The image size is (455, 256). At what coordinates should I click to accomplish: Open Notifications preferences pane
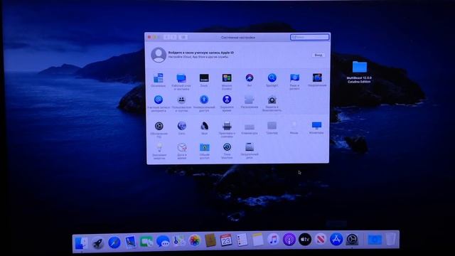point(317,78)
